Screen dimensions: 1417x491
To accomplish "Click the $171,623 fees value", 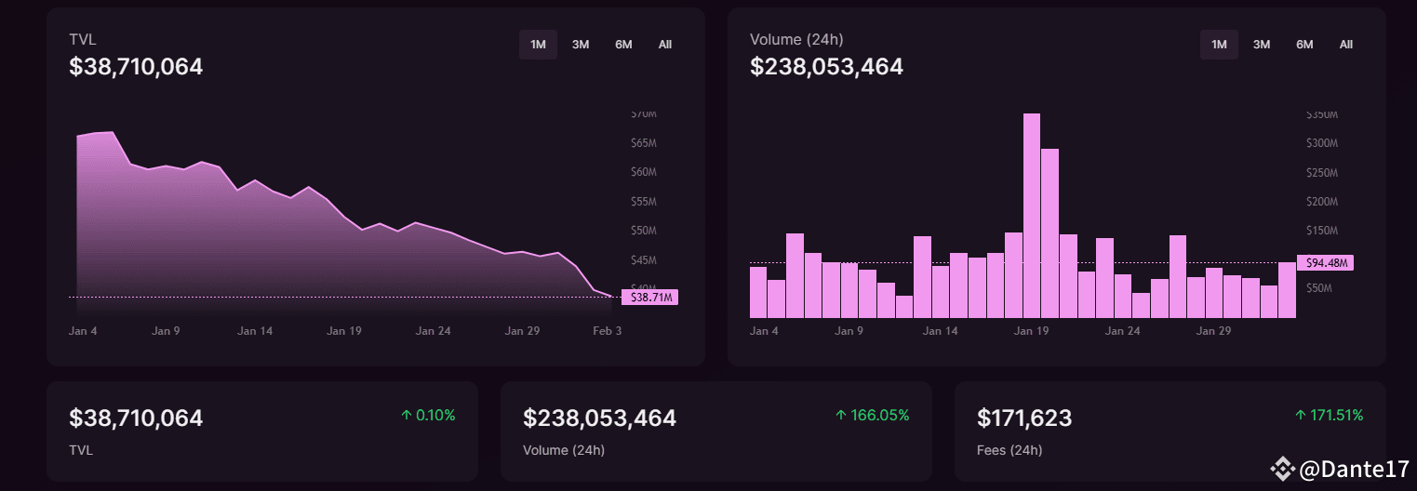I will coord(1024,418).
